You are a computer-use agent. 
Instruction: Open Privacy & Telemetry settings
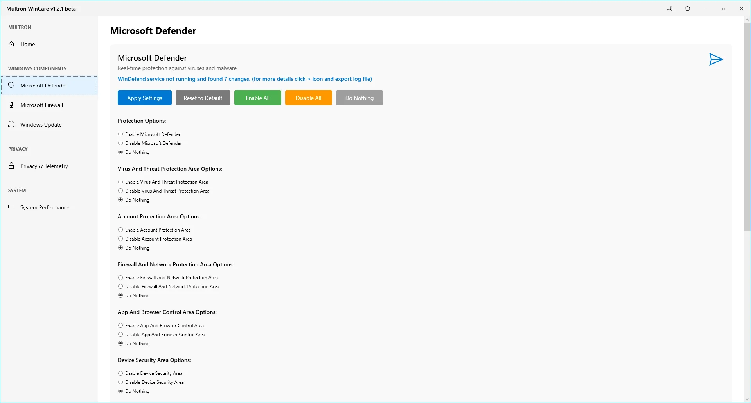[49, 166]
